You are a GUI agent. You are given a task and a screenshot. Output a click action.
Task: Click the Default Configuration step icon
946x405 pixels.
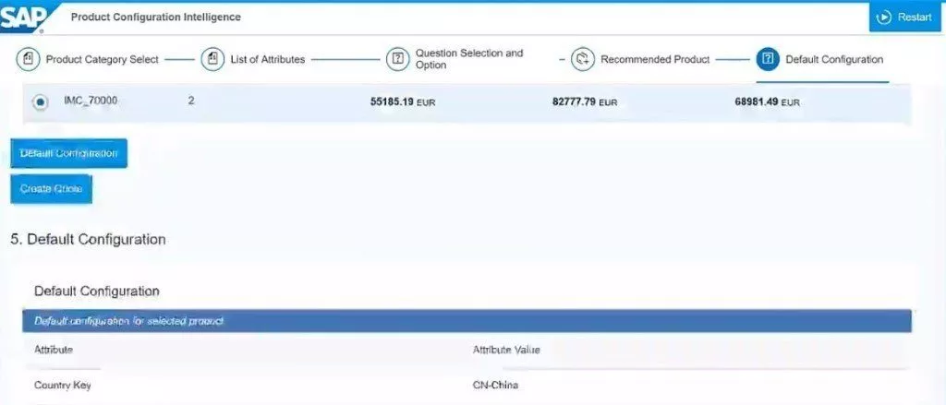[x=768, y=60]
